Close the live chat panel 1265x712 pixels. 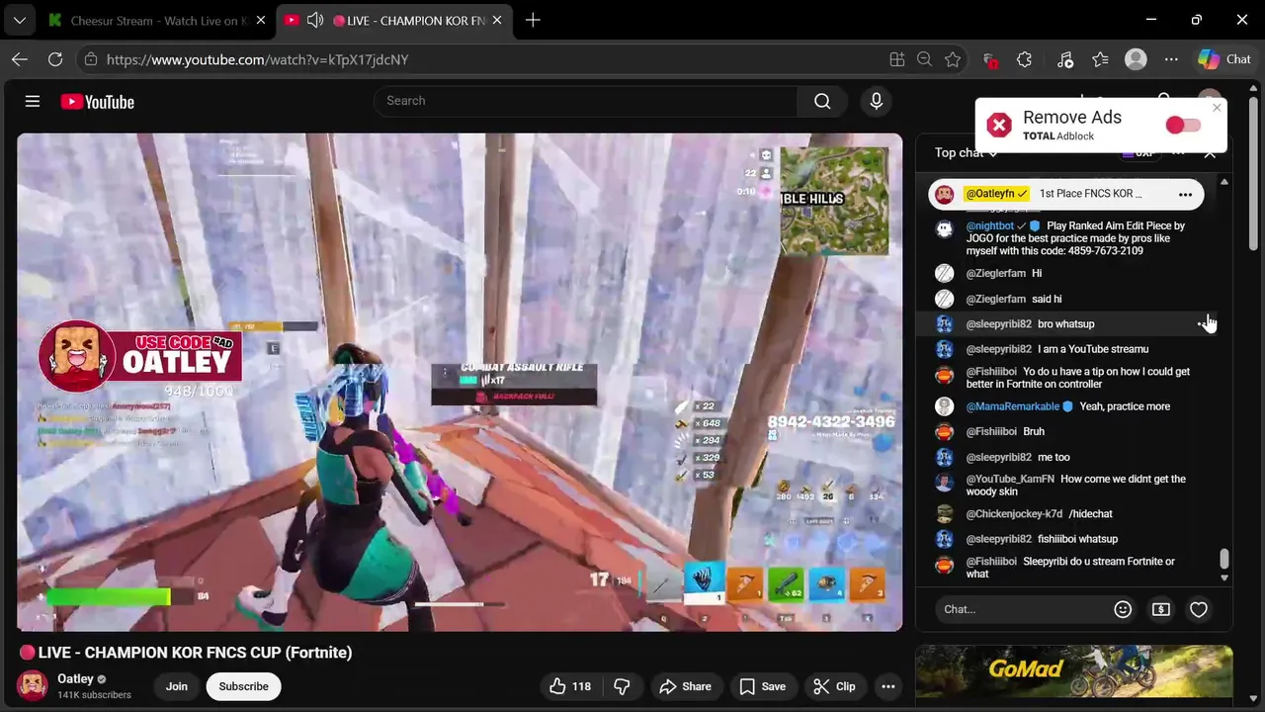tap(1210, 153)
